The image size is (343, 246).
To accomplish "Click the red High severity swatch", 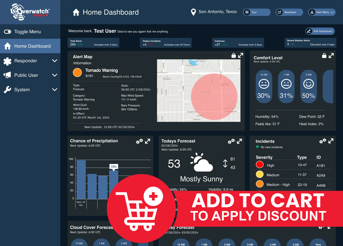I will tap(260, 165).
